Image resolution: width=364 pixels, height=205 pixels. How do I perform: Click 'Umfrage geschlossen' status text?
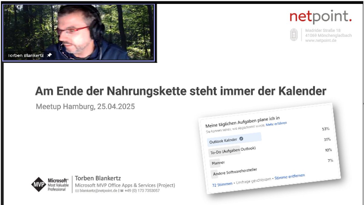pos(254,181)
